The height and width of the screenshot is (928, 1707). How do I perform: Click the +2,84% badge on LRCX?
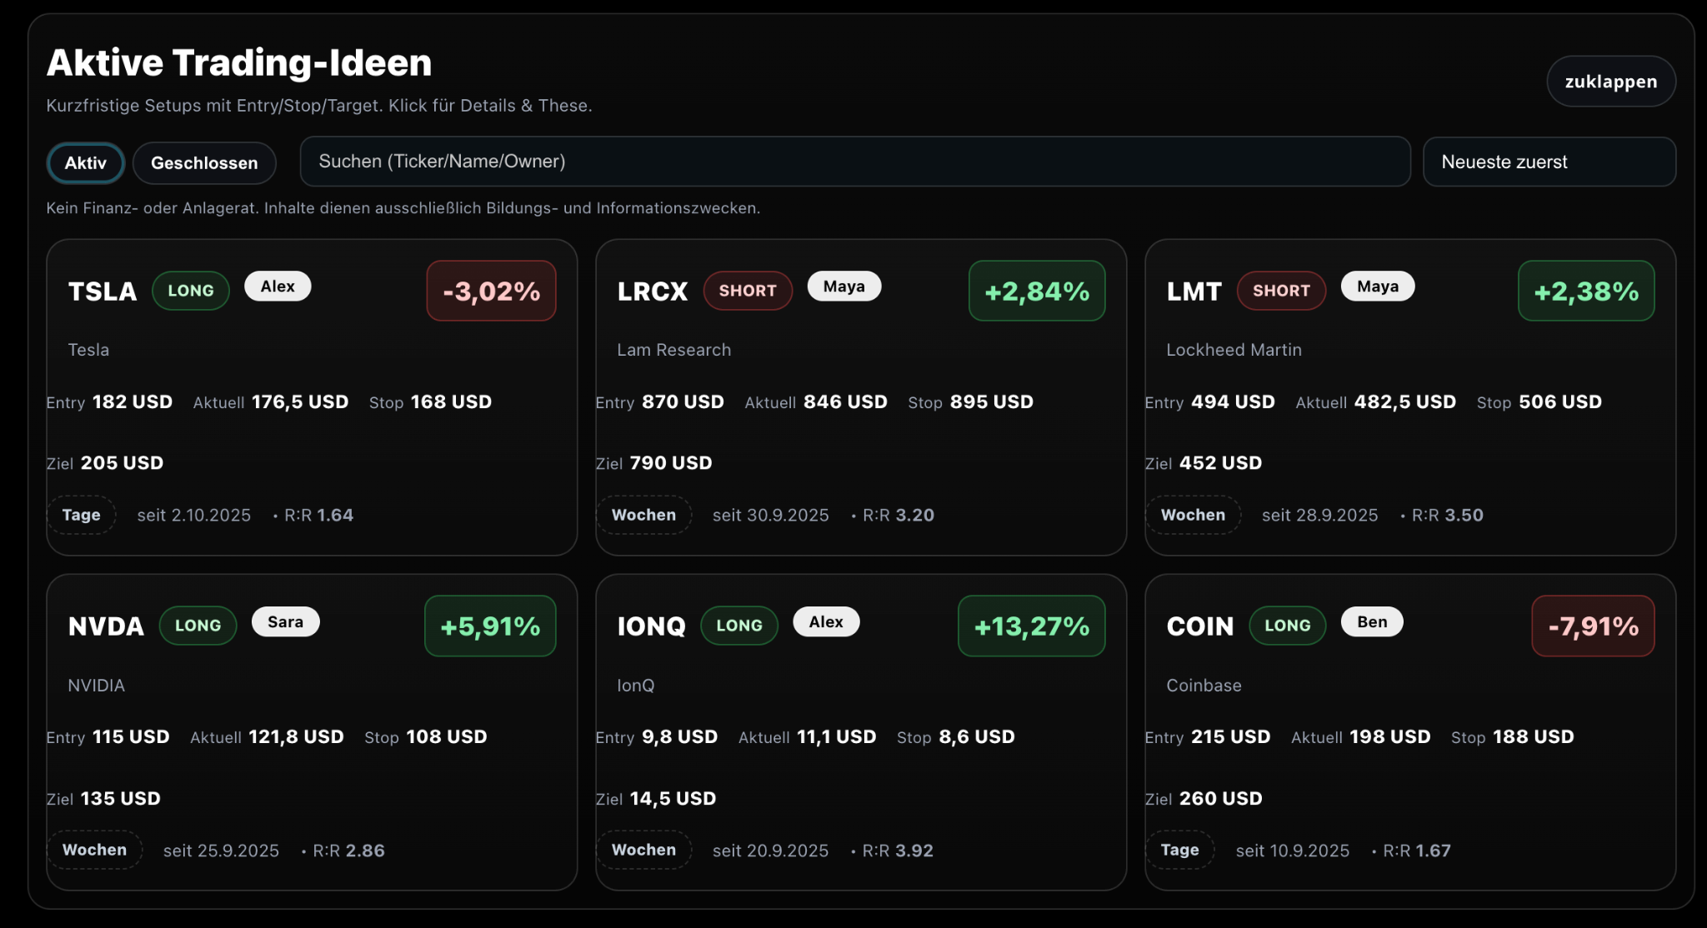1037,291
